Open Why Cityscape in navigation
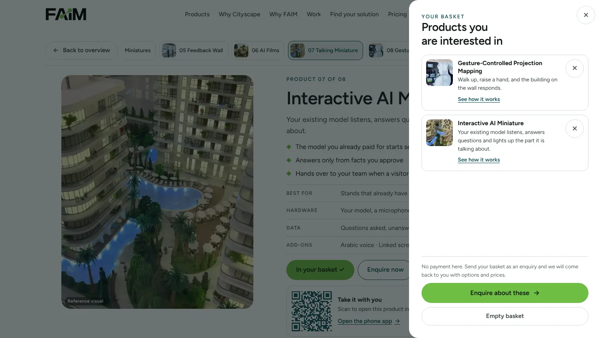Image resolution: width=601 pixels, height=338 pixels. pyautogui.click(x=239, y=14)
